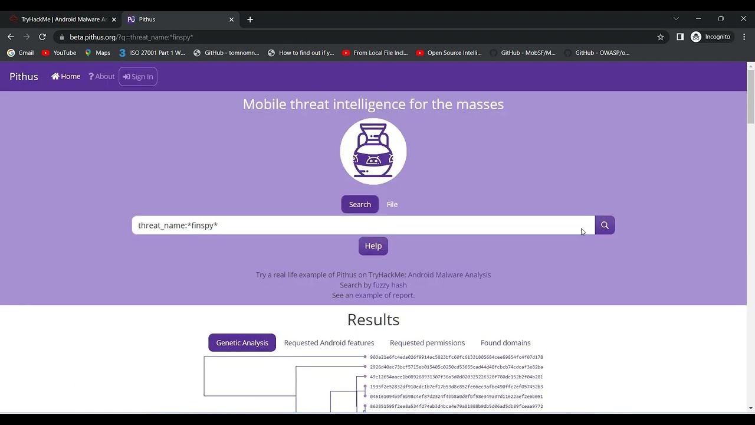The height and width of the screenshot is (425, 755).
Task: Reload the page
Action: pyautogui.click(x=42, y=37)
